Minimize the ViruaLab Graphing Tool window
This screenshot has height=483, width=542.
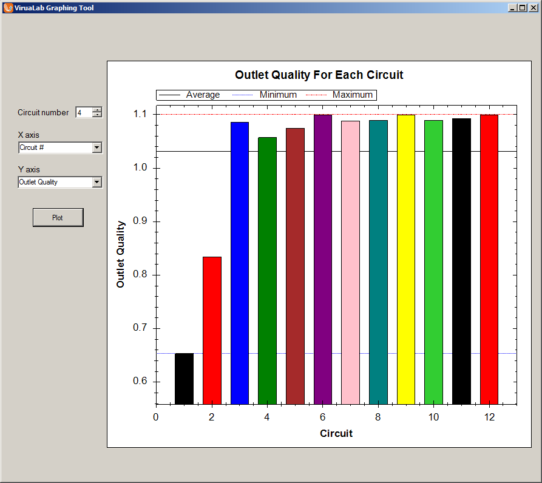point(513,8)
